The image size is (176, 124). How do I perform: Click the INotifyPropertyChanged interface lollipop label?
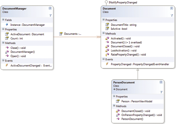(x=123, y=2)
